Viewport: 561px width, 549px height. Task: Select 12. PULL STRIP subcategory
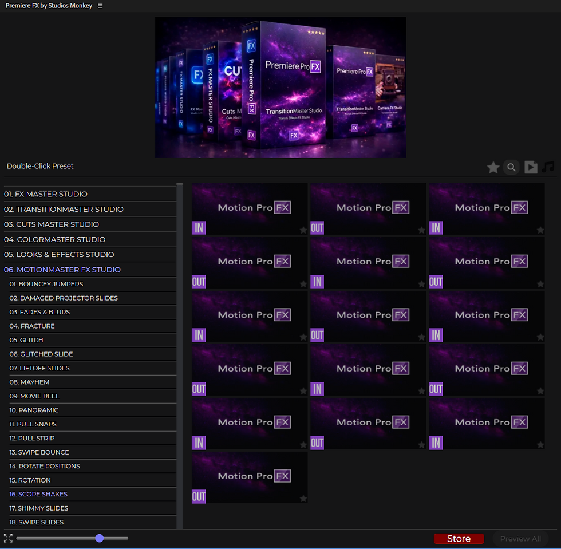tap(93, 438)
